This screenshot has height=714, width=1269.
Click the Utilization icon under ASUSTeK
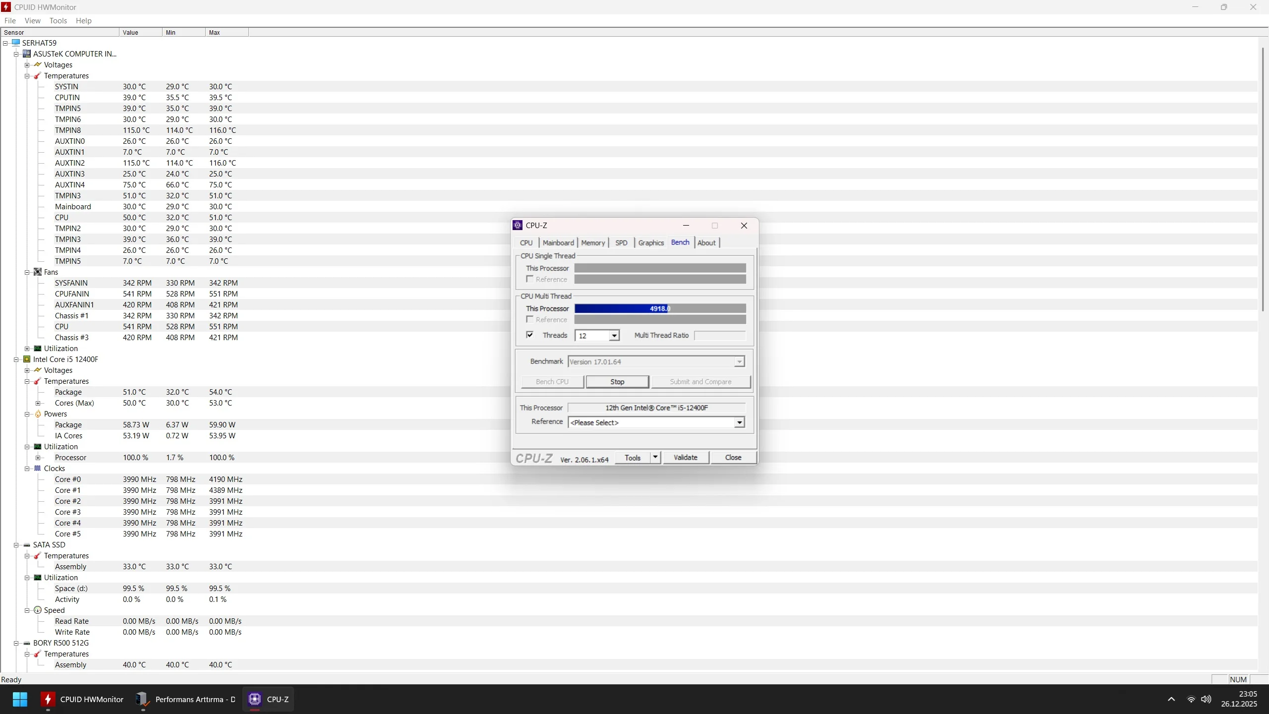pyautogui.click(x=38, y=348)
